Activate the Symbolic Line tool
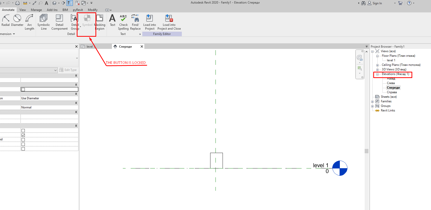 coord(44,22)
